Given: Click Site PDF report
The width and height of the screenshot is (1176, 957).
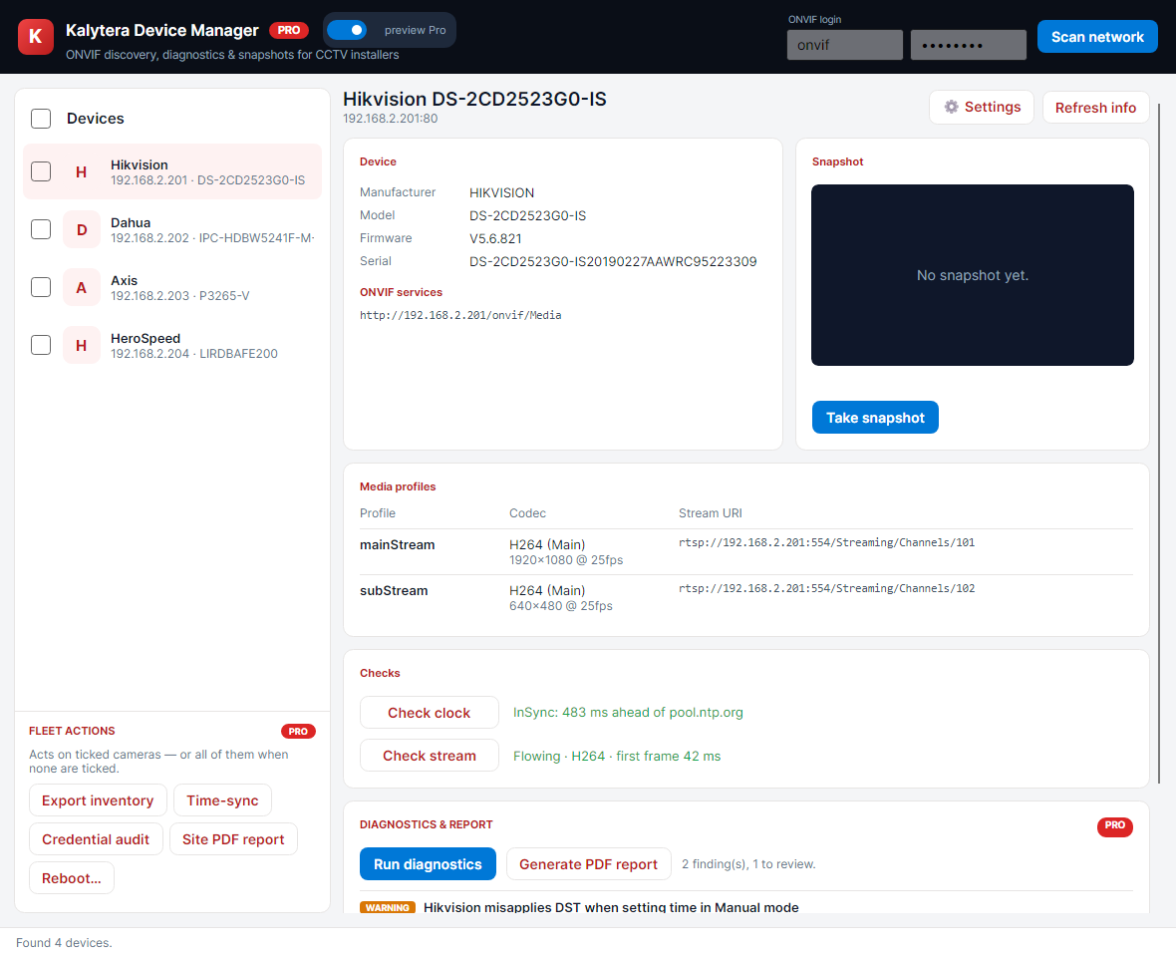Looking at the screenshot, I should [x=233, y=839].
